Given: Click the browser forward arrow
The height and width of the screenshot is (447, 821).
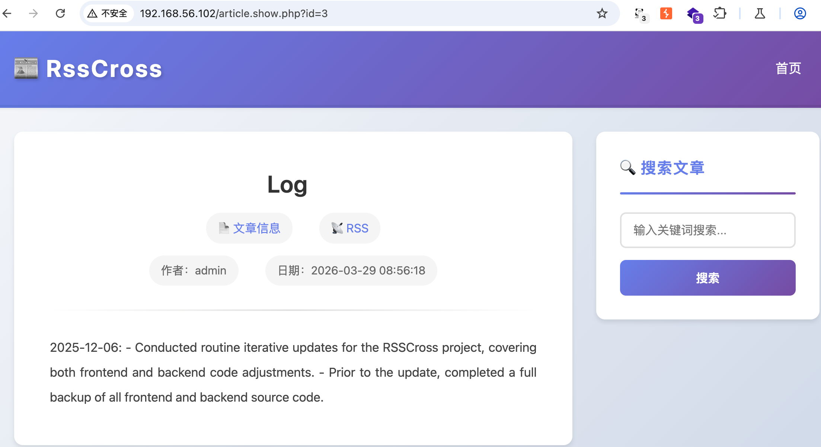Looking at the screenshot, I should [x=33, y=14].
